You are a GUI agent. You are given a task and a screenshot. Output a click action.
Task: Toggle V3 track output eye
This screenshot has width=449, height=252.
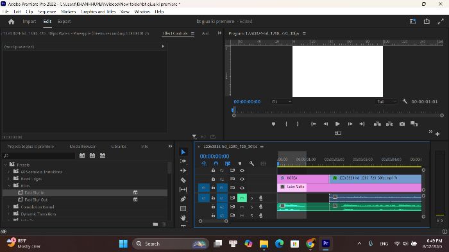pos(242,171)
